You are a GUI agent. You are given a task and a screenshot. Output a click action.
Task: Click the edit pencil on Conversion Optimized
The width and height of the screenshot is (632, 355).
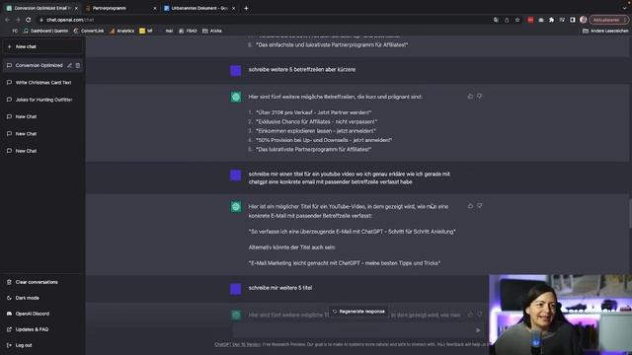(x=69, y=65)
